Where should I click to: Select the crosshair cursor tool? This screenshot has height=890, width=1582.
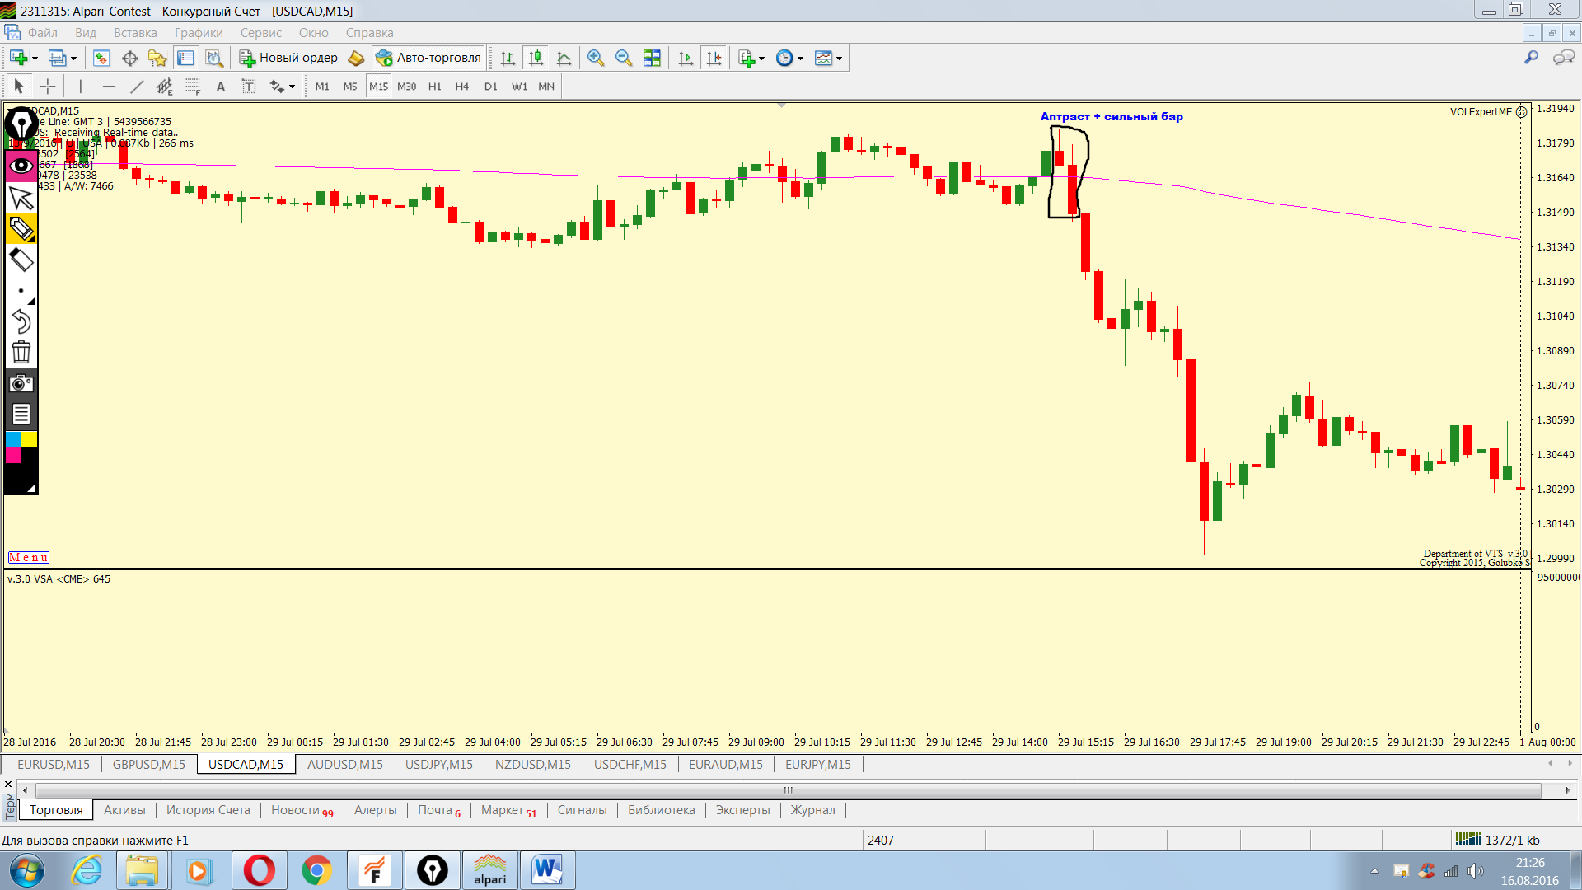(x=48, y=87)
